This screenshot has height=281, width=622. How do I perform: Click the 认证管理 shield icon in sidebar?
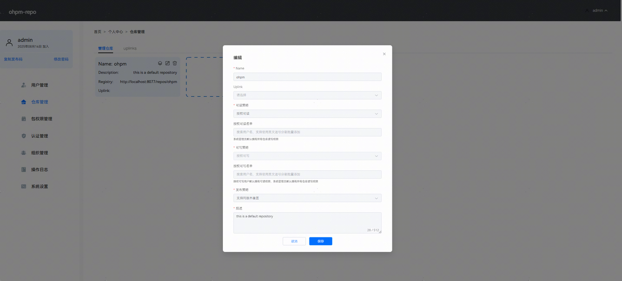click(x=24, y=136)
